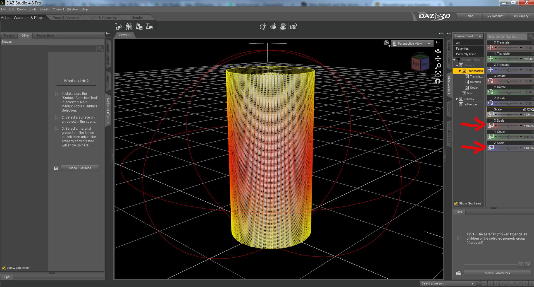The width and height of the screenshot is (534, 287).
Task: Click the Create New Primitive toolbar icon
Action: [119, 26]
